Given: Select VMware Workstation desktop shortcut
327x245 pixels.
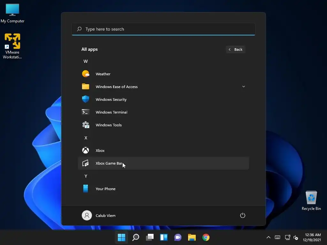Looking at the screenshot, I should (12, 46).
